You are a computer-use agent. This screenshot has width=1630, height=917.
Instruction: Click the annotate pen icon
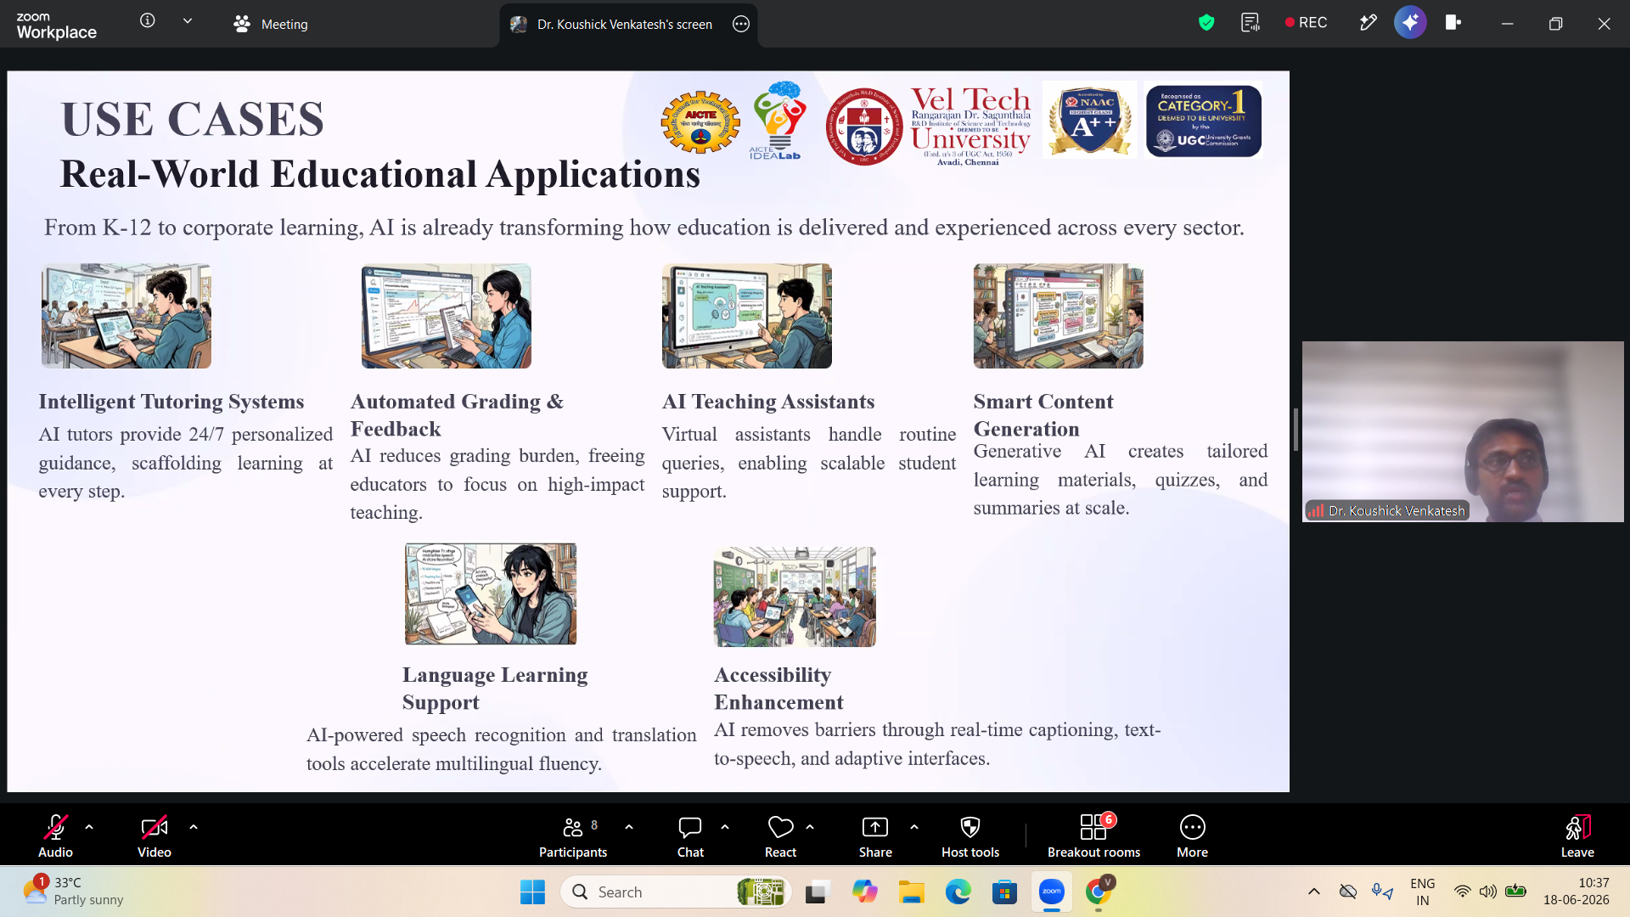[1368, 23]
